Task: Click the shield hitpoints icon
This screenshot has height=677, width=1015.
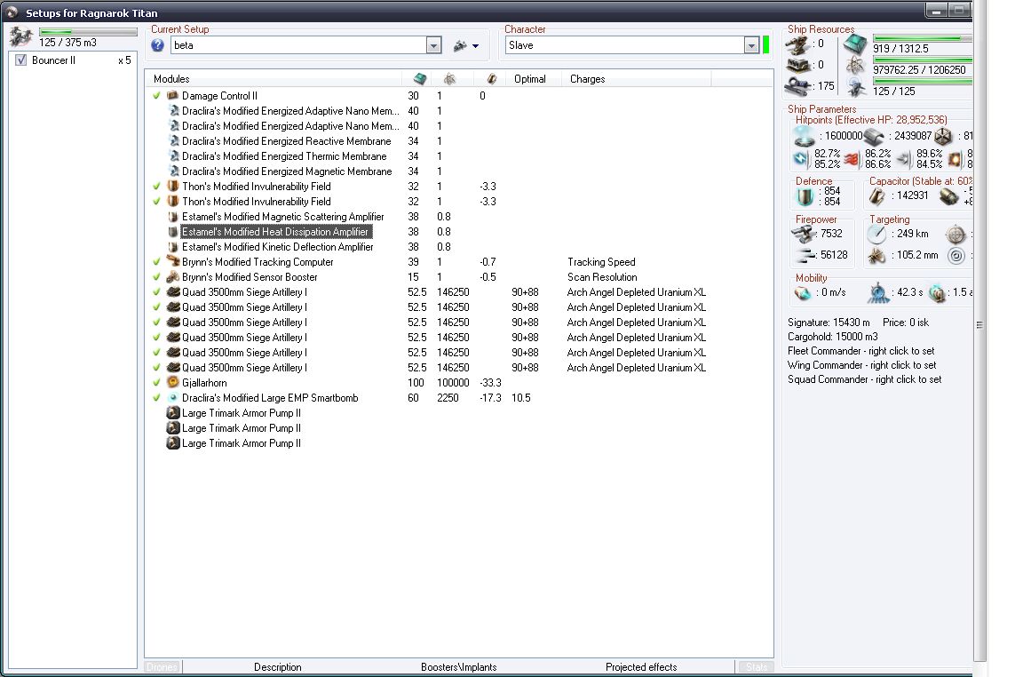Action: tap(805, 136)
